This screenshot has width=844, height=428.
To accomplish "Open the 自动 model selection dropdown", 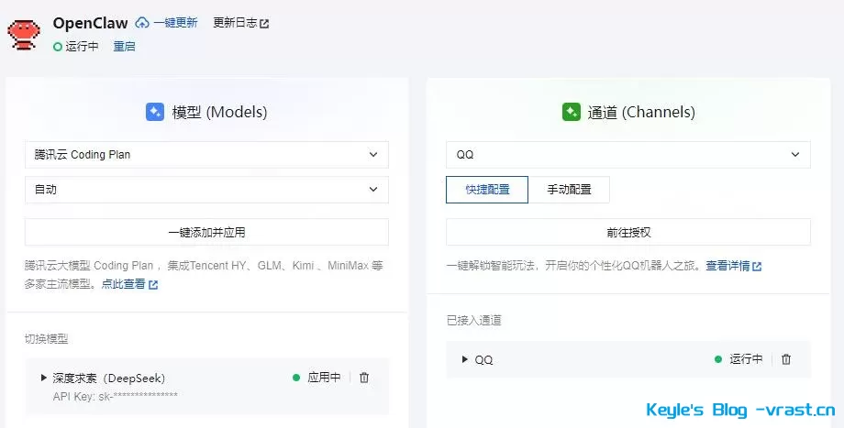I will (206, 190).
